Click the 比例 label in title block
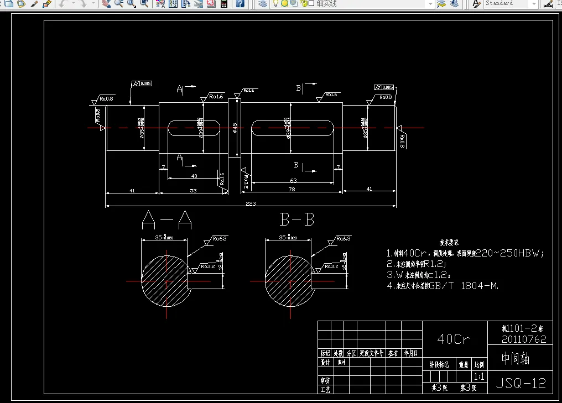Image resolution: width=562 pixels, height=403 pixels. point(479,365)
